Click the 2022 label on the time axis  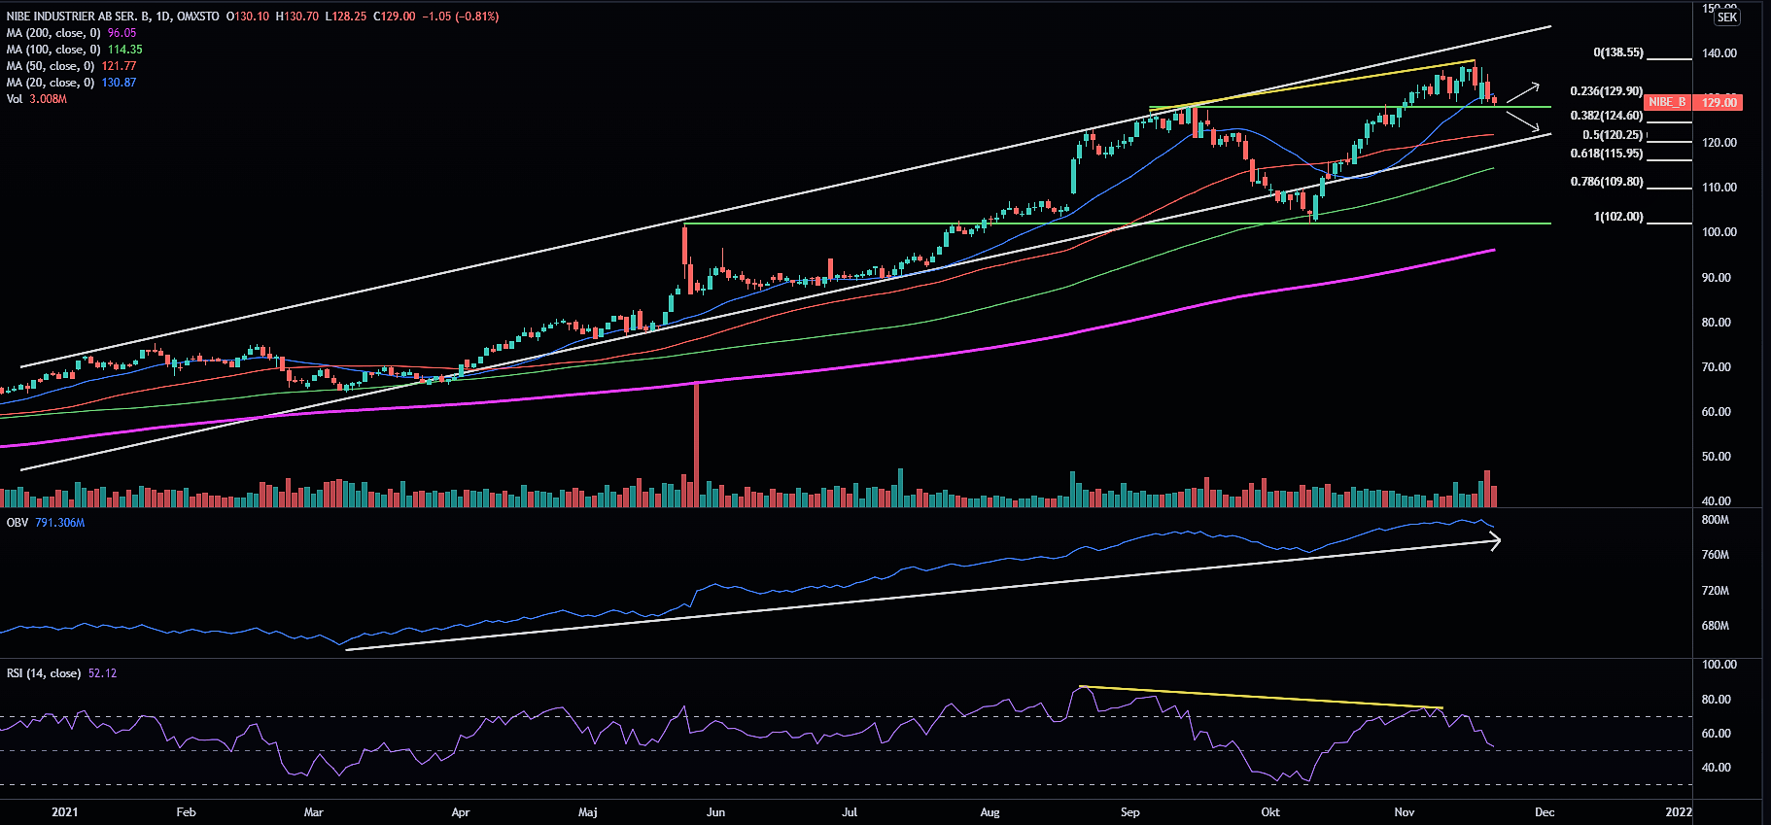(1678, 812)
